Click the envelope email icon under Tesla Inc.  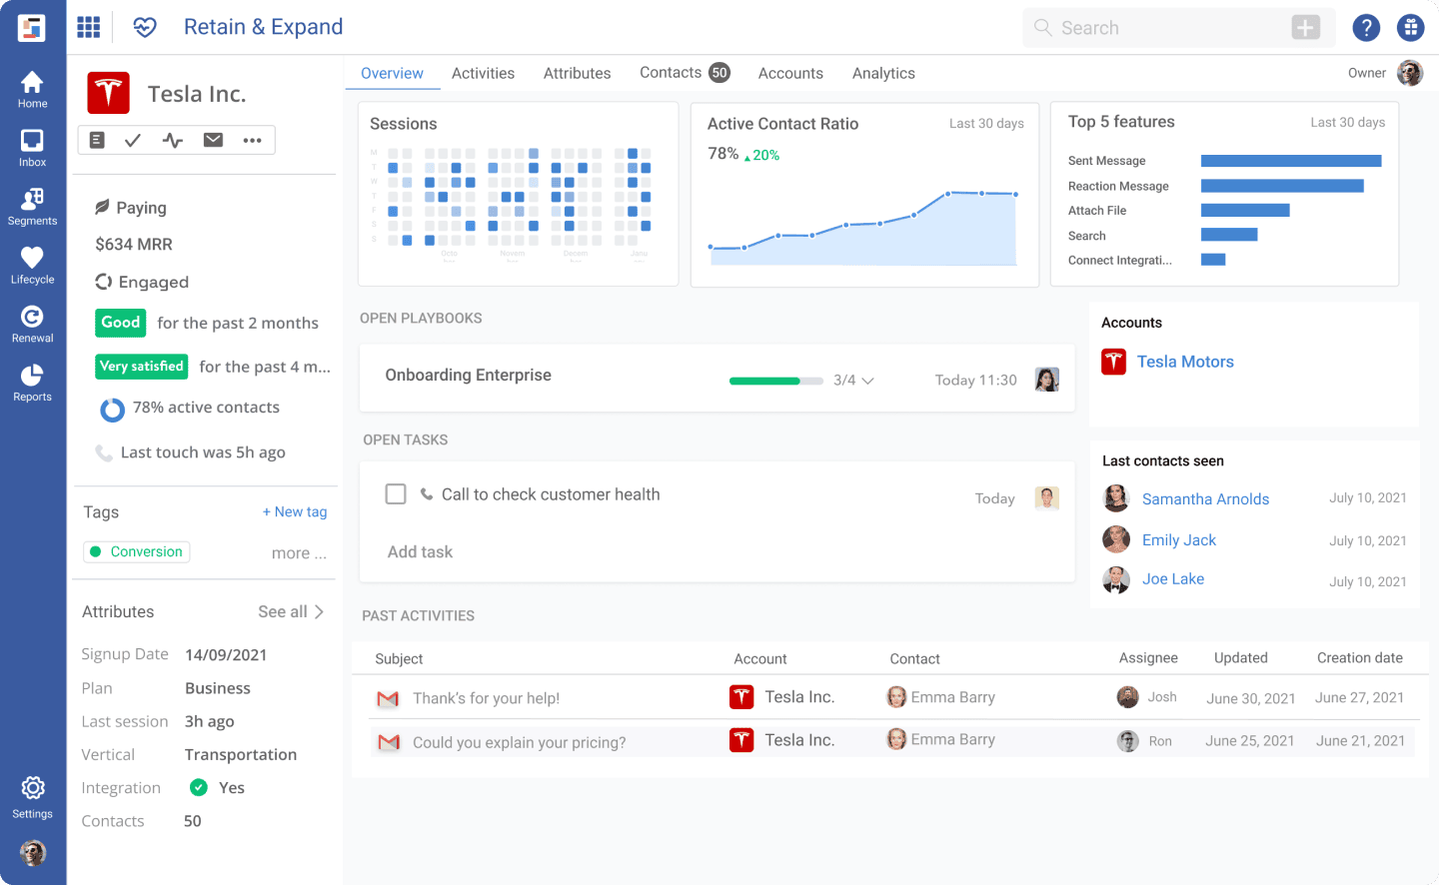click(213, 140)
